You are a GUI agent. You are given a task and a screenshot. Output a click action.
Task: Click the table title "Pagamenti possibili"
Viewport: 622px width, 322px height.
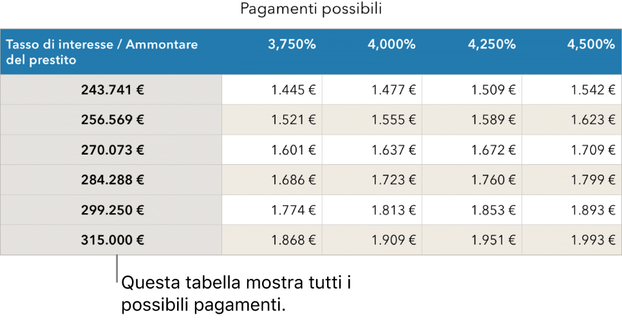pos(311,10)
